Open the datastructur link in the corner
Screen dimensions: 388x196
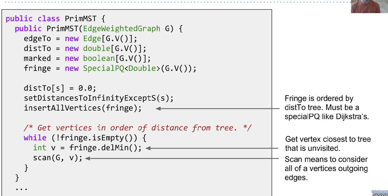point(380,191)
